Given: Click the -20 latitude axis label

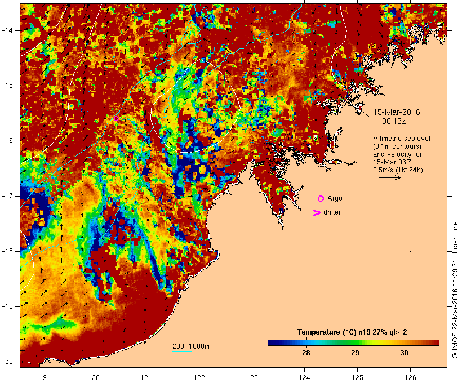Looking at the screenshot, I should (7, 362).
